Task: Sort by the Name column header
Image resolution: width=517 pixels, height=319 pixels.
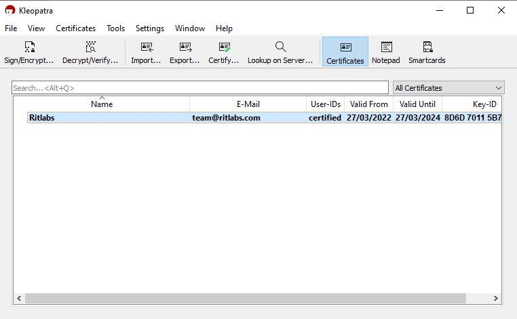Action: click(102, 104)
